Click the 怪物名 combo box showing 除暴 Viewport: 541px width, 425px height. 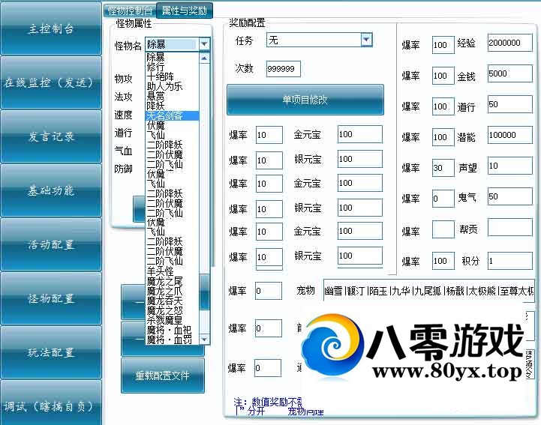pyautogui.click(x=178, y=44)
